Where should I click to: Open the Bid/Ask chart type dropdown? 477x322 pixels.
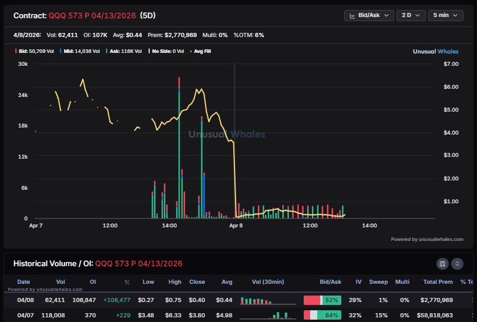coord(369,15)
